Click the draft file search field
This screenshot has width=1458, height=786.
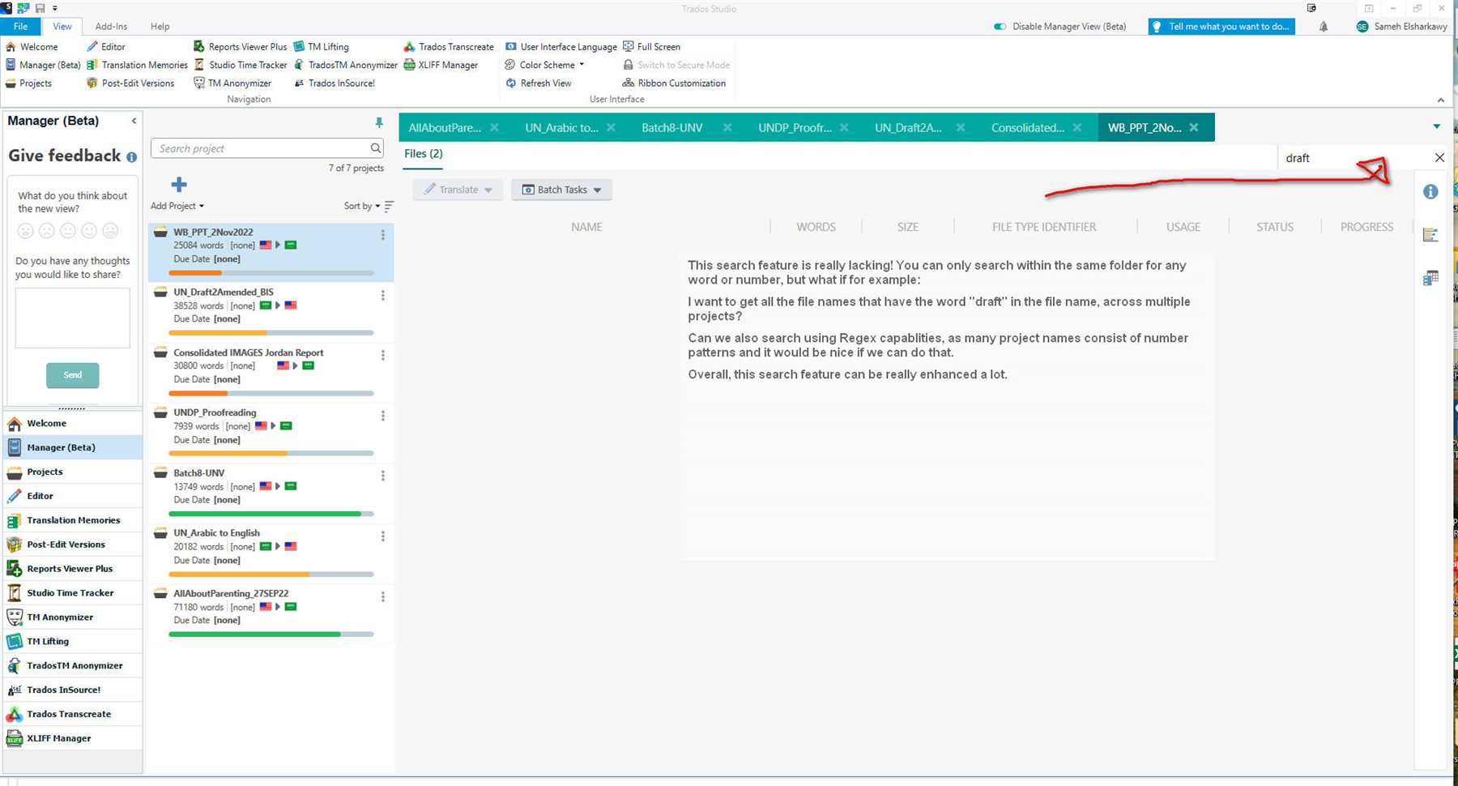1354,158
